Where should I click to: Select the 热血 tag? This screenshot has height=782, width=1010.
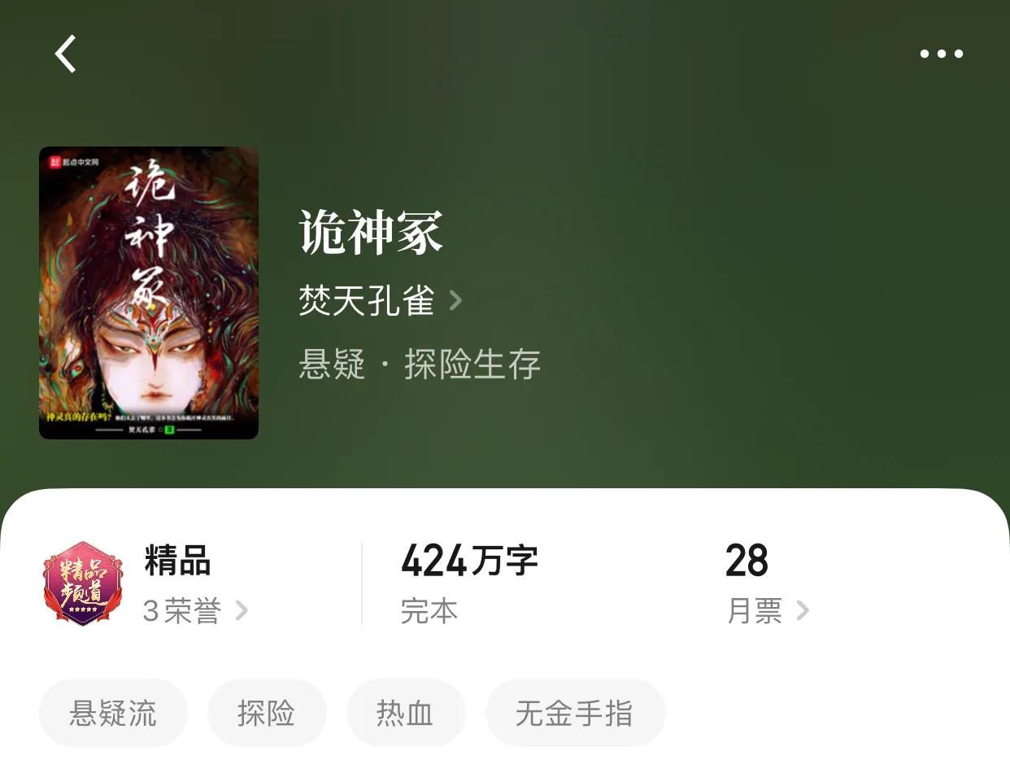[406, 713]
